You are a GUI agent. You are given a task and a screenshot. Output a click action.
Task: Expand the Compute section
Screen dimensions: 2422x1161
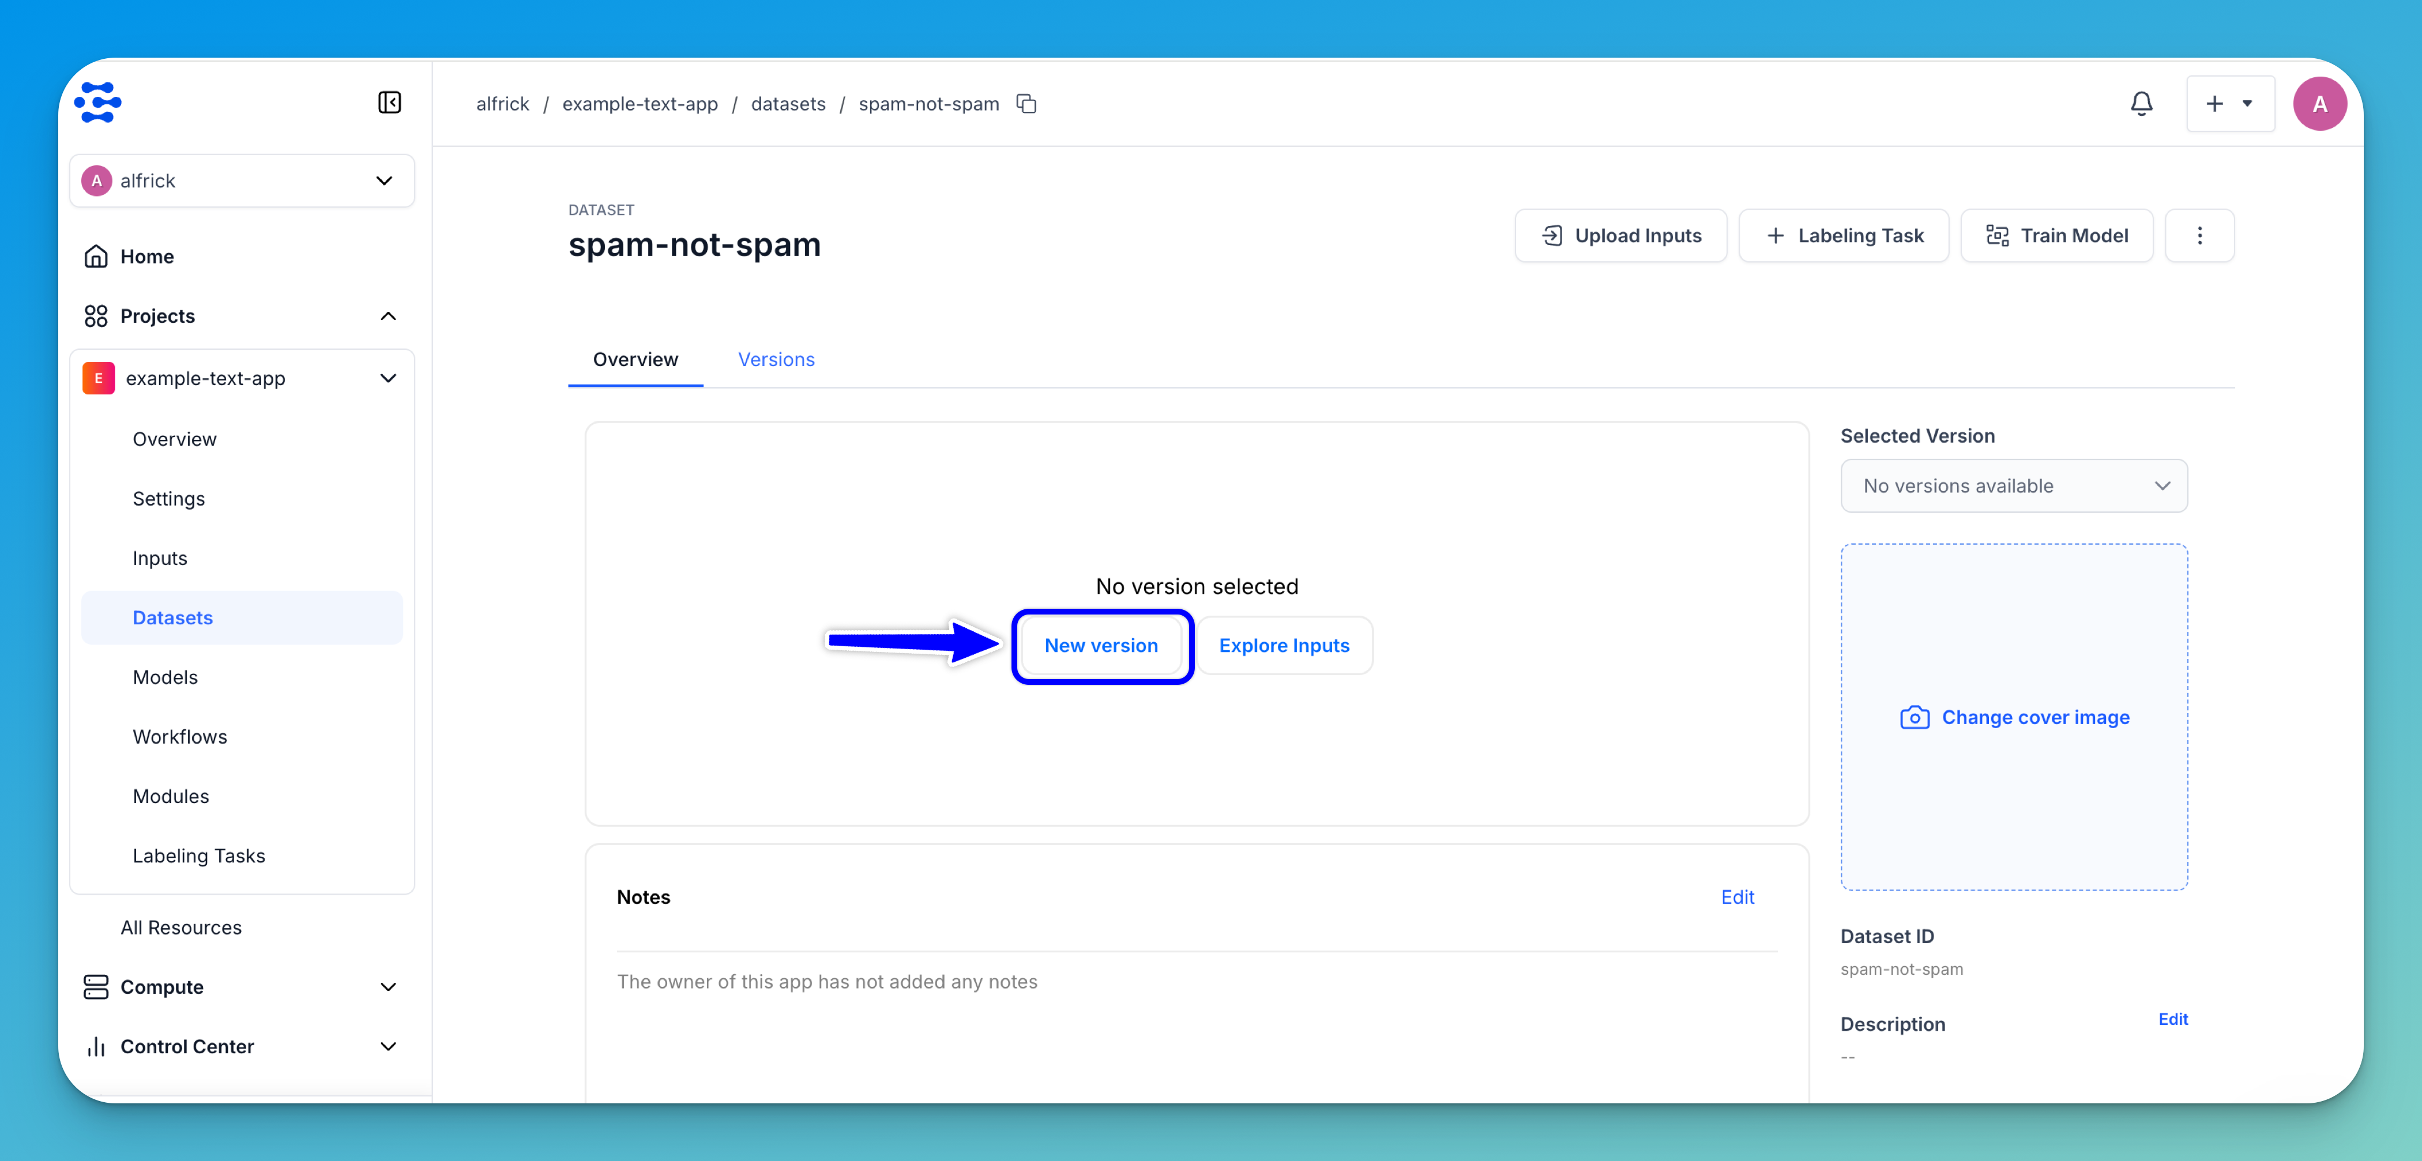point(388,987)
